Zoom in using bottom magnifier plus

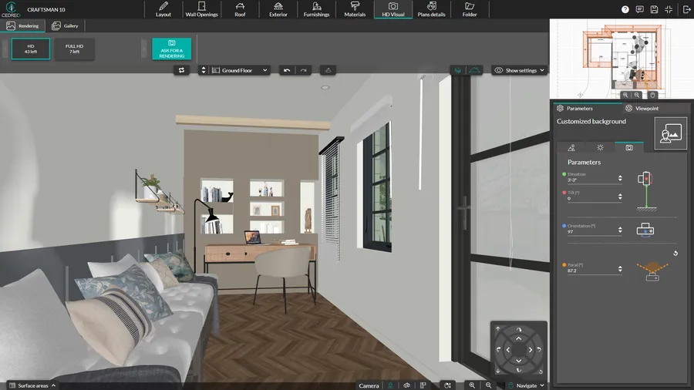(x=472, y=385)
